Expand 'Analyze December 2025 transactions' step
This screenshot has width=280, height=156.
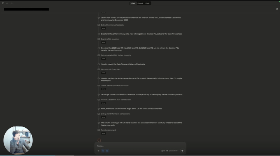tap(116, 100)
